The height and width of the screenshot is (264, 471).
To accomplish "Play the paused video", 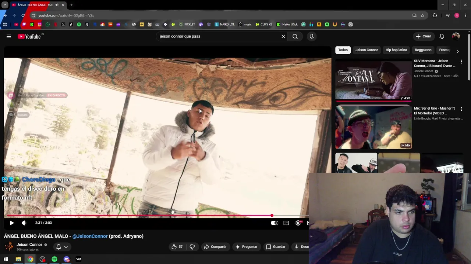I will pyautogui.click(x=12, y=223).
